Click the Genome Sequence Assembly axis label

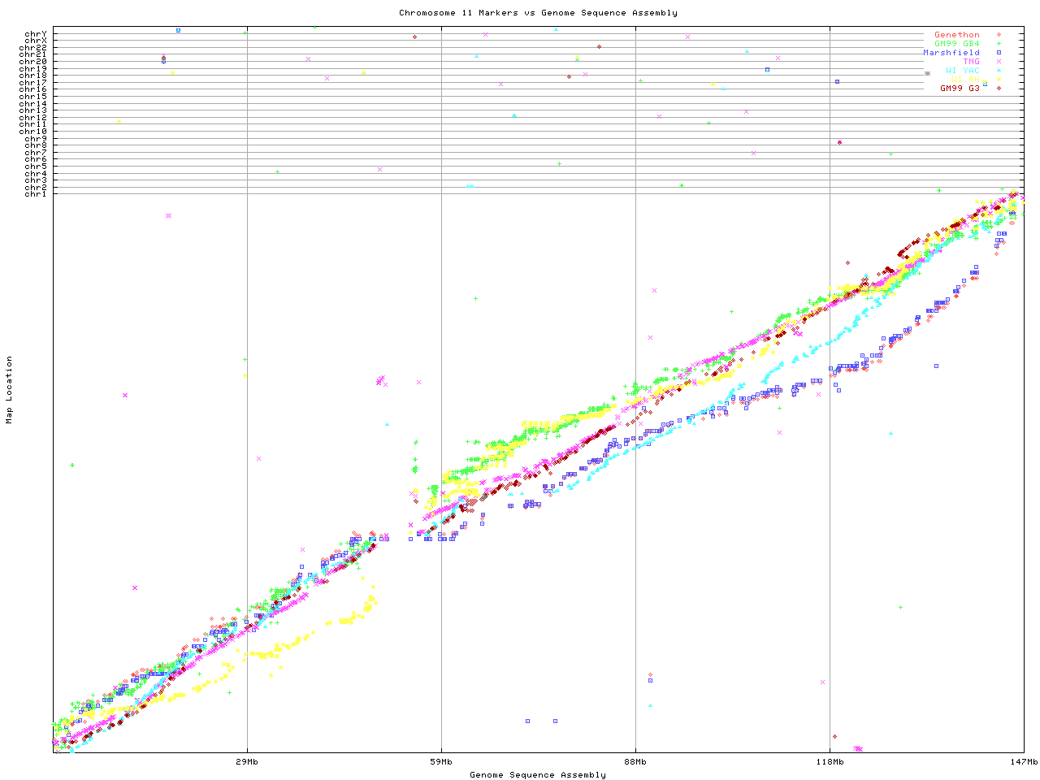538,775
